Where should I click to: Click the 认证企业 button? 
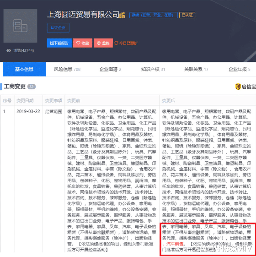coord(58,27)
